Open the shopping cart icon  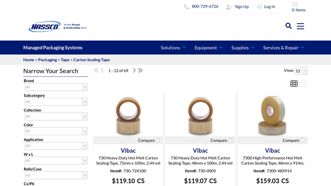pos(295,5)
